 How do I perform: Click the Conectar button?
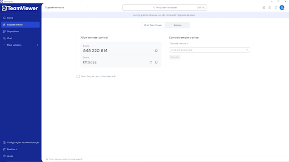pos(175,57)
